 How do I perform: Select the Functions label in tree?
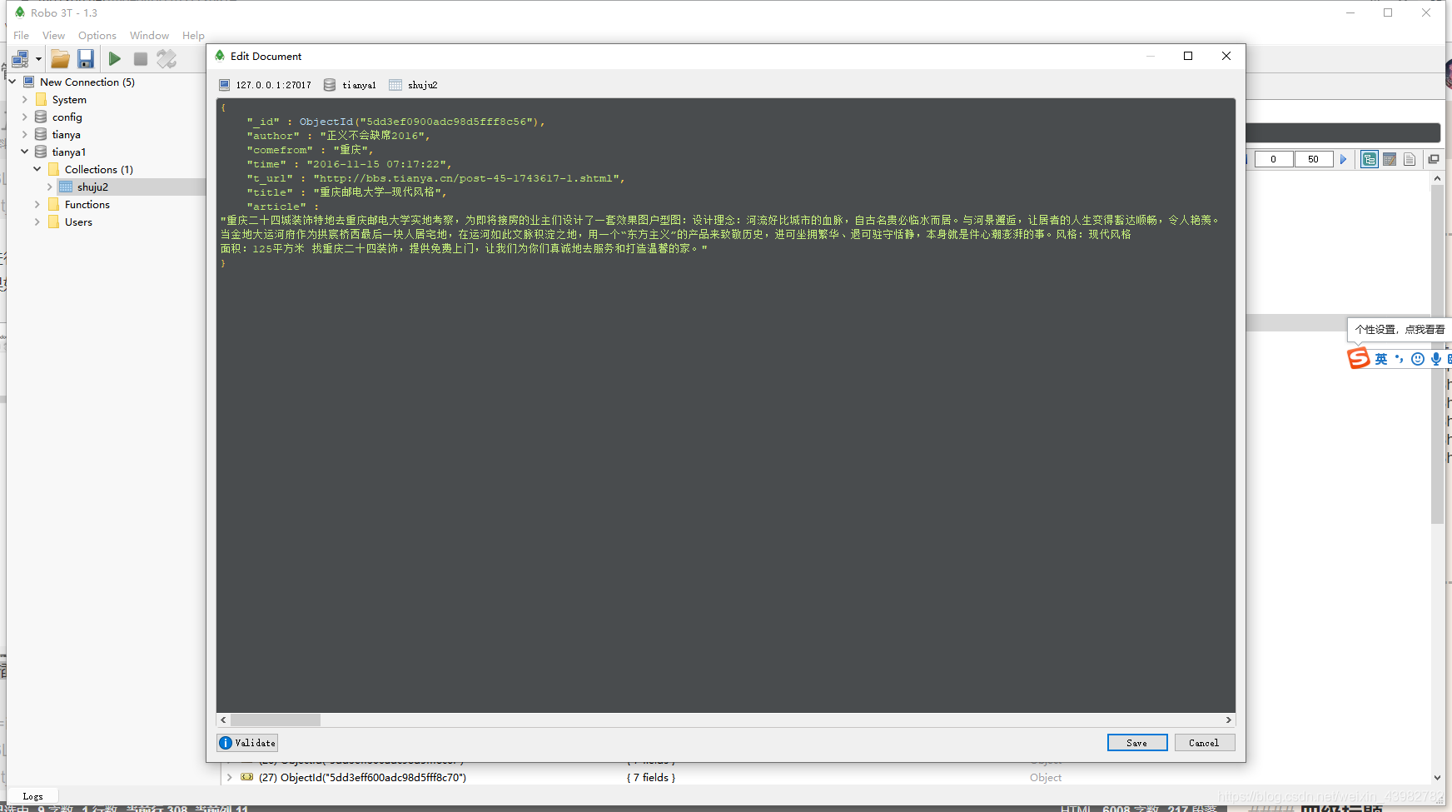point(87,204)
